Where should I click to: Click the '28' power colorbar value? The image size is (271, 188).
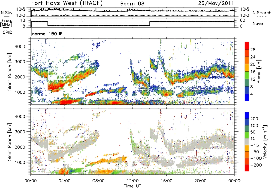click(253, 50)
